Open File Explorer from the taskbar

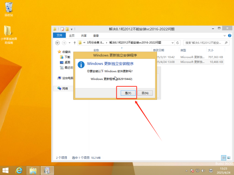33,171
